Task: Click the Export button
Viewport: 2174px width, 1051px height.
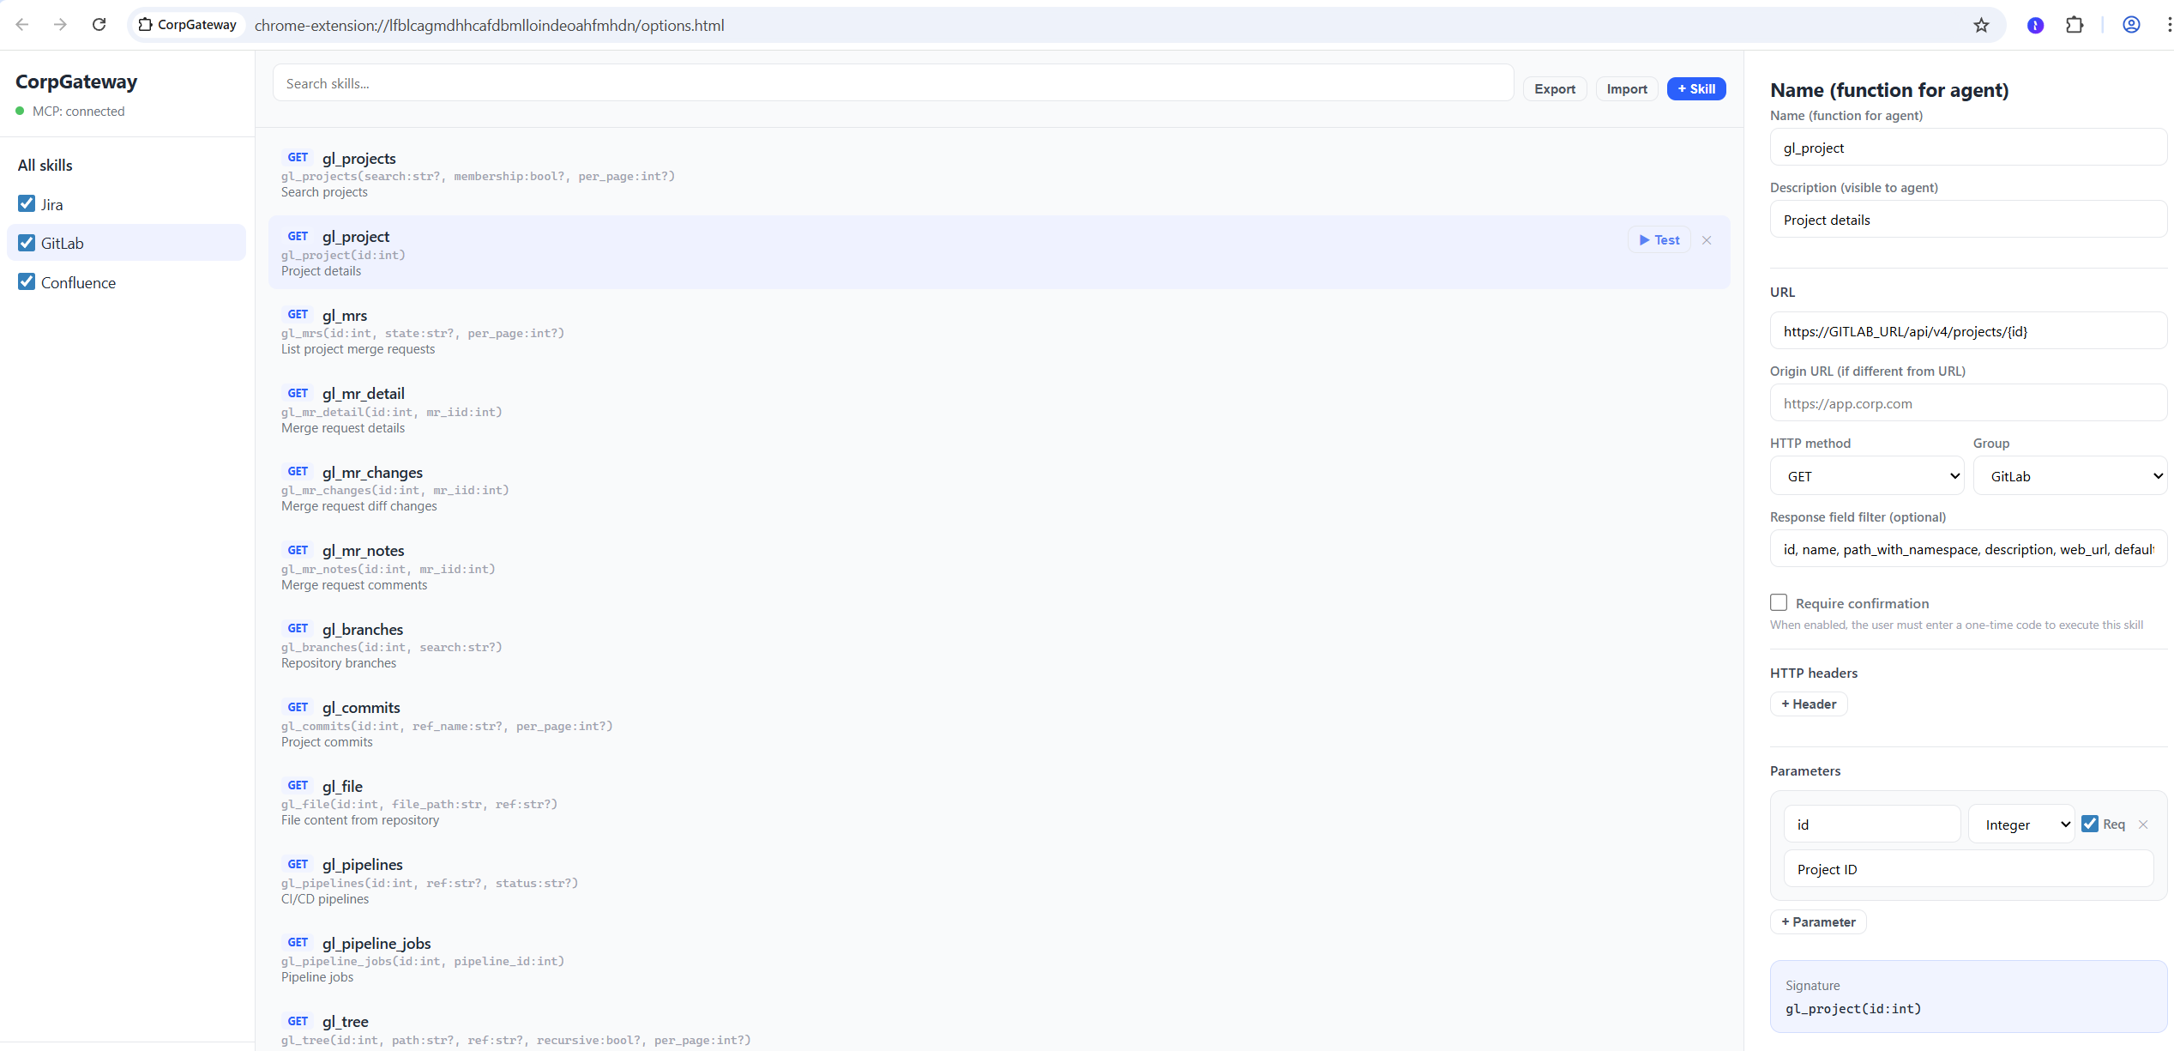Action: tap(1555, 89)
